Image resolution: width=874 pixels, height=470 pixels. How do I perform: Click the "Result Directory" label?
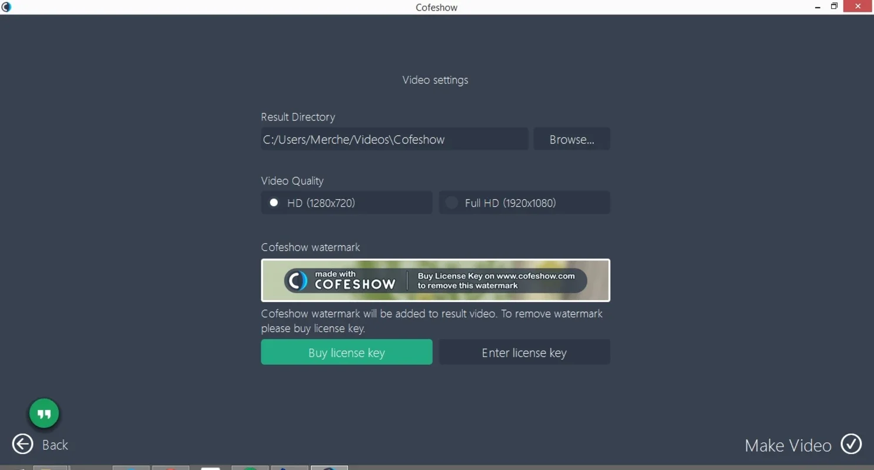[x=298, y=117]
